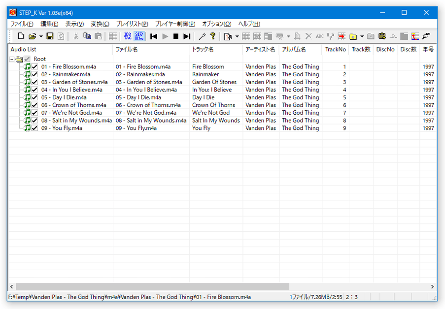This screenshot has height=309, width=445.
Task: Click the アーティスト名 column header
Action: tap(260, 49)
